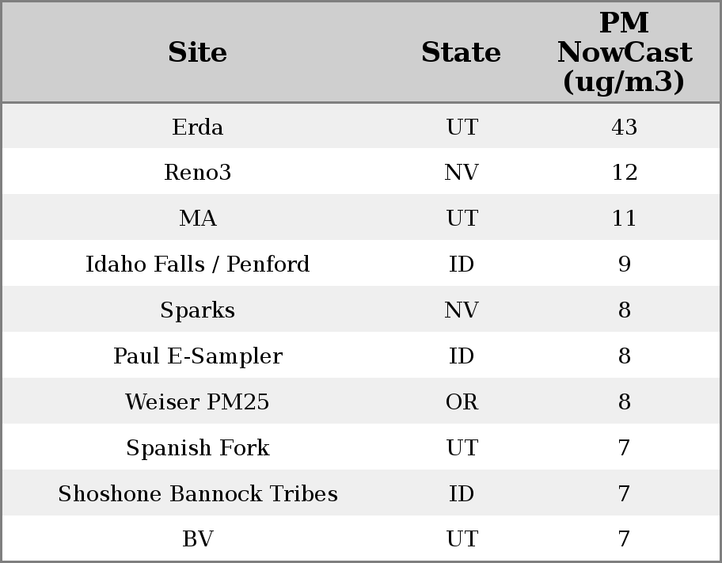The image size is (722, 563).
Task: Click the PM value 9 cell
Action: click(624, 264)
